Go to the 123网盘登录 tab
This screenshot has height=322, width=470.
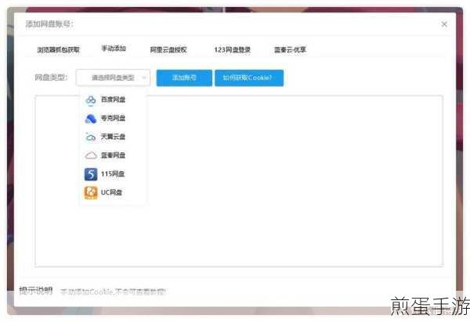233,50
